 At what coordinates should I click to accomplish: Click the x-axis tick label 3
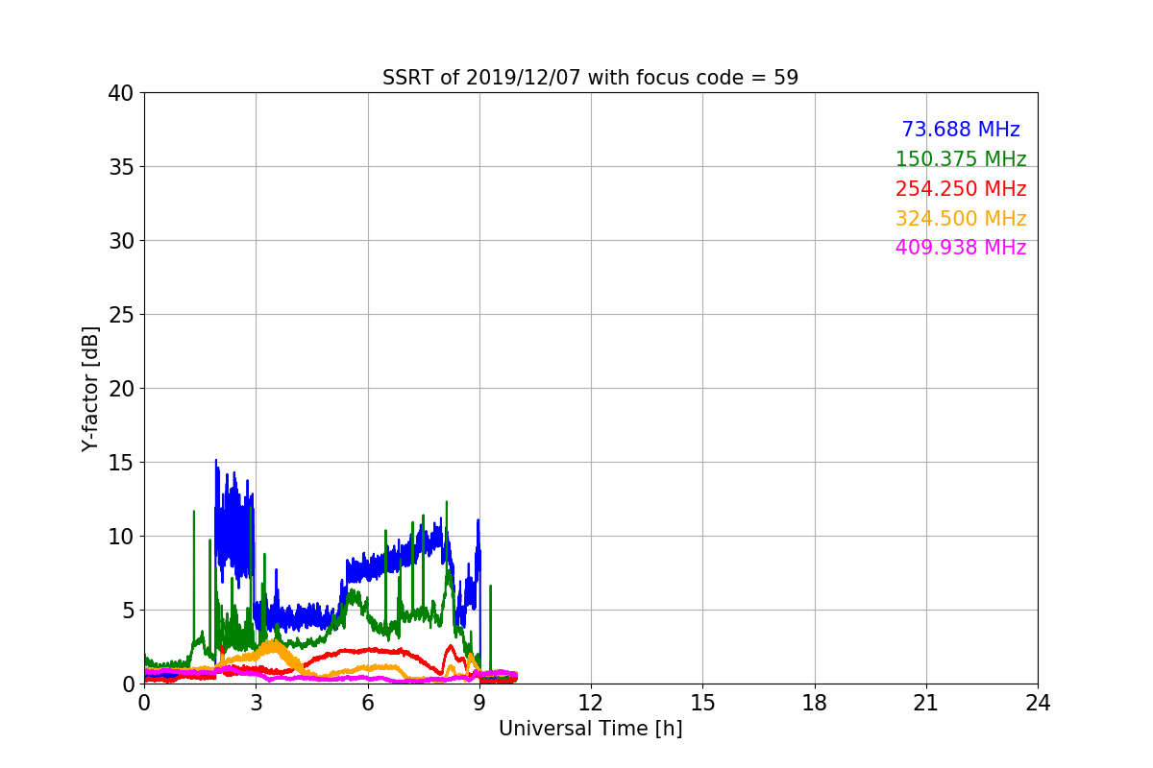click(256, 703)
